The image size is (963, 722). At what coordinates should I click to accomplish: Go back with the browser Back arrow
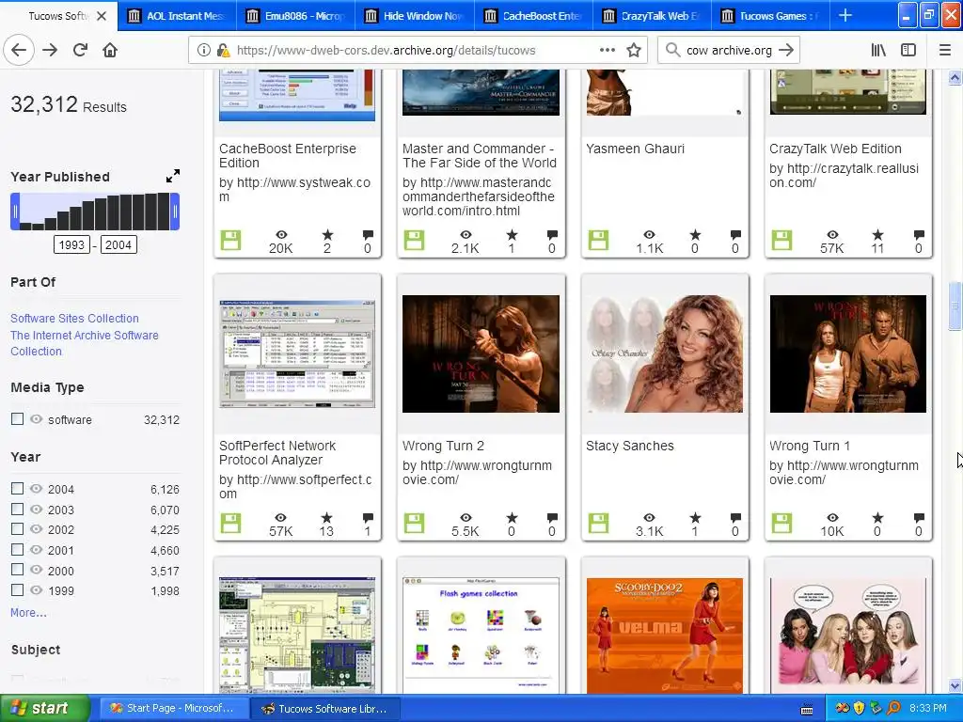pos(19,51)
